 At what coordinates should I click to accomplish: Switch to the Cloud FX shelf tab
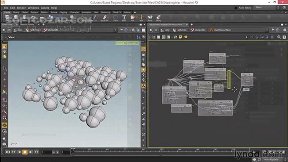click(x=117, y=12)
